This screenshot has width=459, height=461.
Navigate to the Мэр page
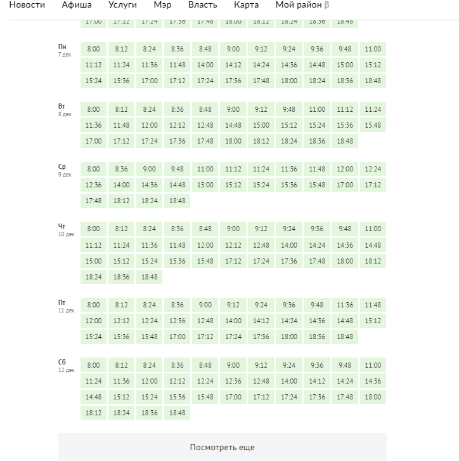162,5
